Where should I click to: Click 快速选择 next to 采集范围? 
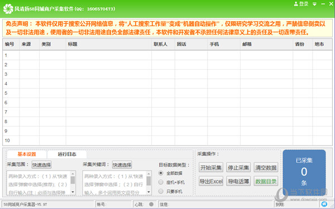[42, 164]
